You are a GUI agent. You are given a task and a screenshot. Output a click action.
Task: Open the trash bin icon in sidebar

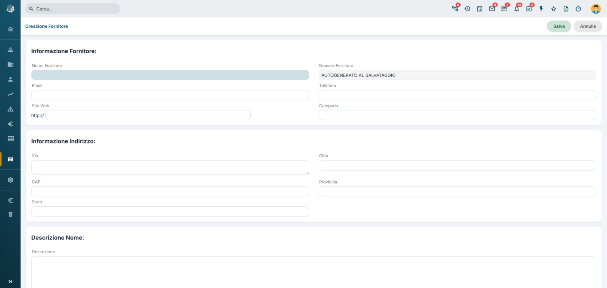click(x=10, y=214)
